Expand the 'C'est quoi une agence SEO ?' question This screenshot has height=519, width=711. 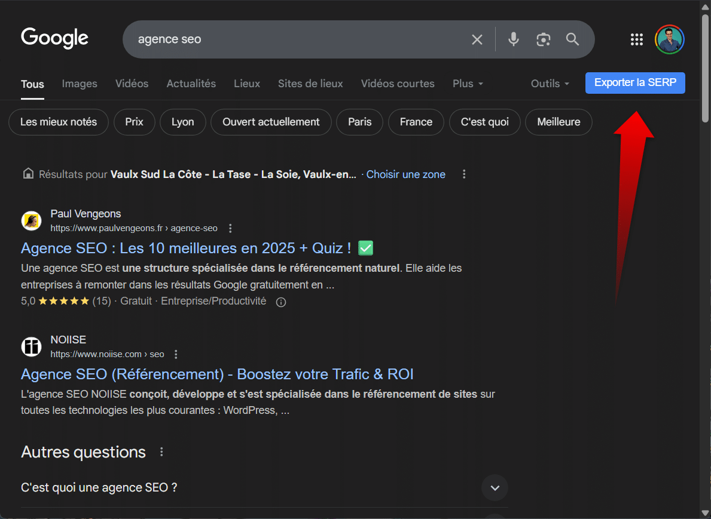[495, 488]
